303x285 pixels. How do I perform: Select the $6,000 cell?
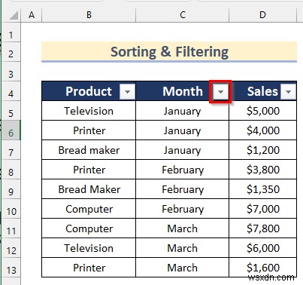click(263, 248)
